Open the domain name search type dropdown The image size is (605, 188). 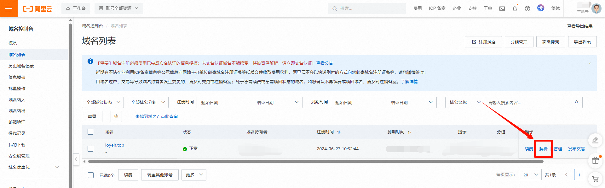click(464, 102)
